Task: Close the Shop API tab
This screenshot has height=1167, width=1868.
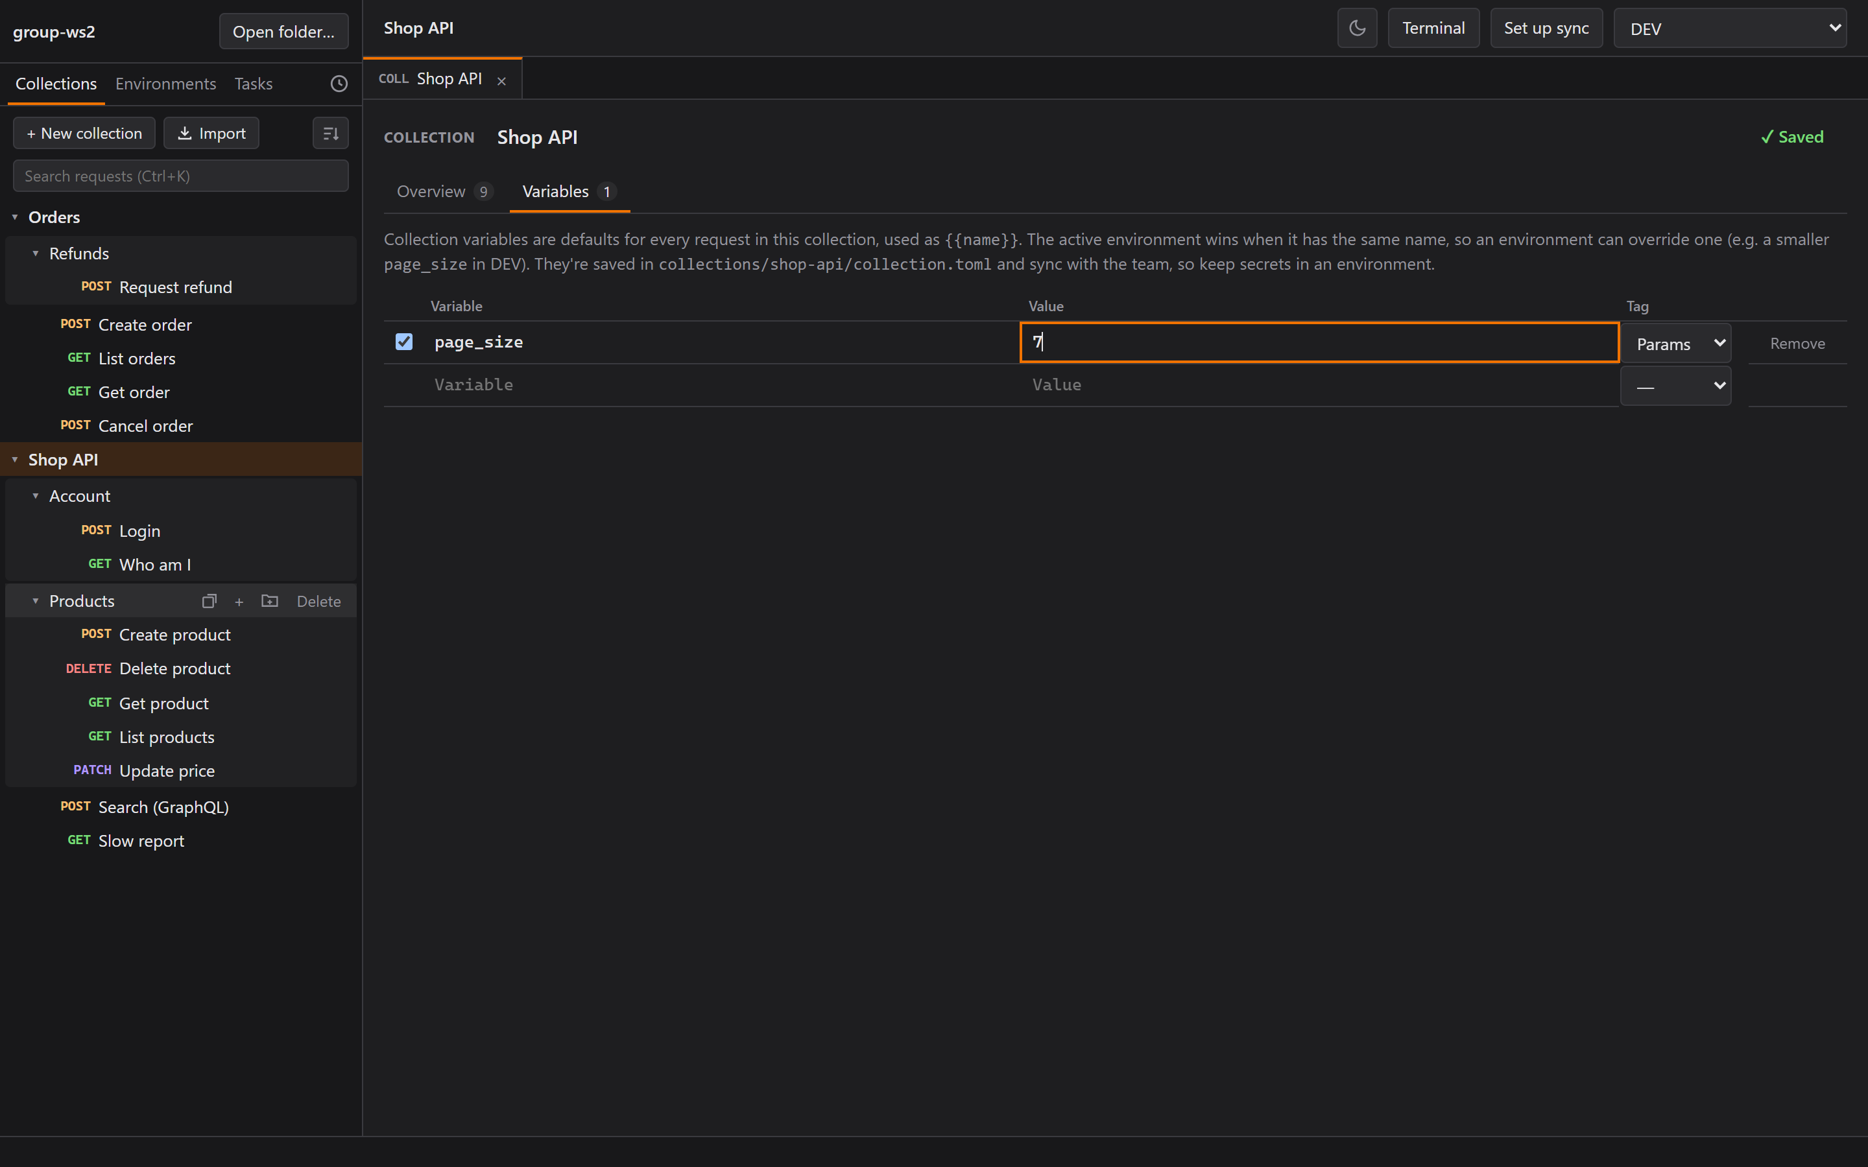Action: tap(502, 80)
